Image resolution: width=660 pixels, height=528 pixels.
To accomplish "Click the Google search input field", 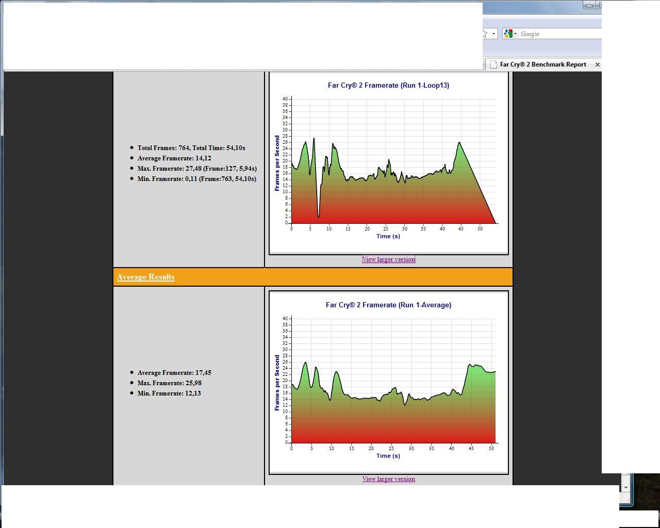I will pos(560,34).
